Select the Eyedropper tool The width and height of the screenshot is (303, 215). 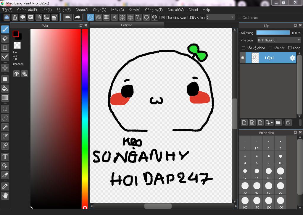click(x=5, y=186)
